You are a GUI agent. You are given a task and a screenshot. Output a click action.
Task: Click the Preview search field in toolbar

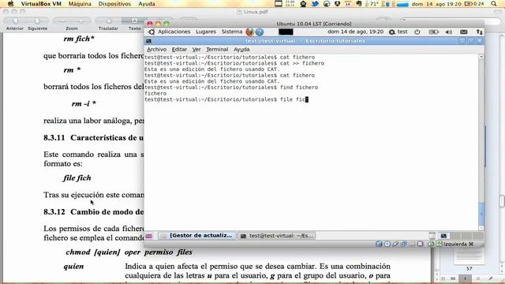click(451, 21)
